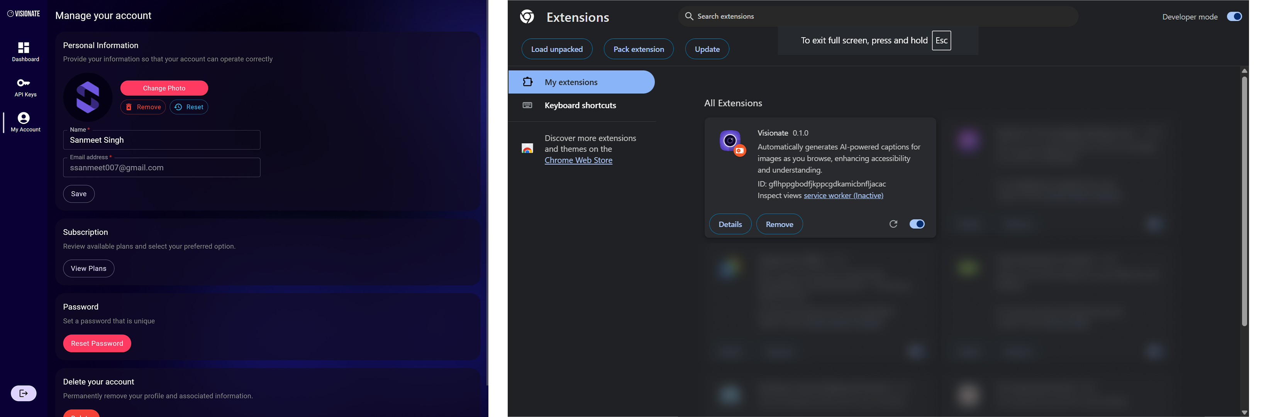The height and width of the screenshot is (417, 1266).
Task: Click the profile avatar image
Action: (x=88, y=97)
